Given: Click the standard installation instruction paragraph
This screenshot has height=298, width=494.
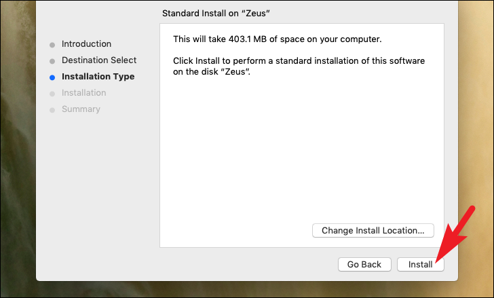Looking at the screenshot, I should pos(299,61).
